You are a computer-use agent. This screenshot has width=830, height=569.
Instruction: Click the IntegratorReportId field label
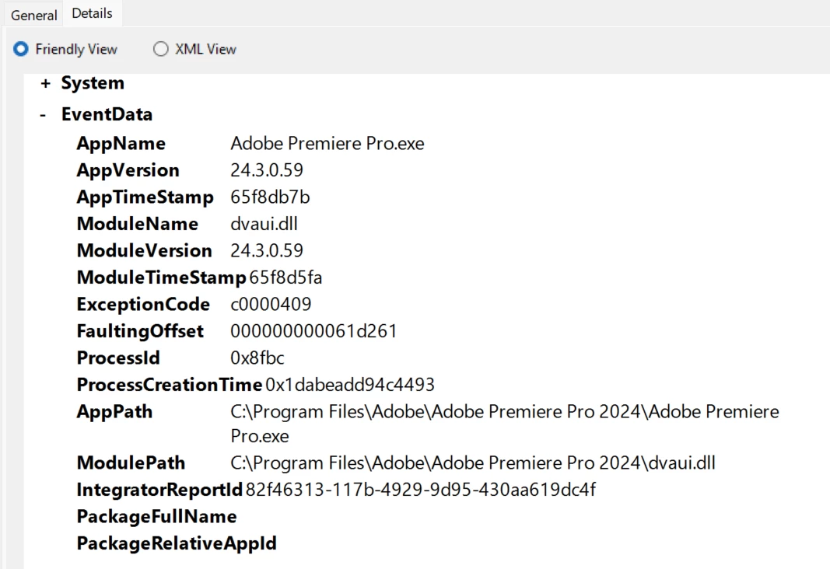coord(159,490)
